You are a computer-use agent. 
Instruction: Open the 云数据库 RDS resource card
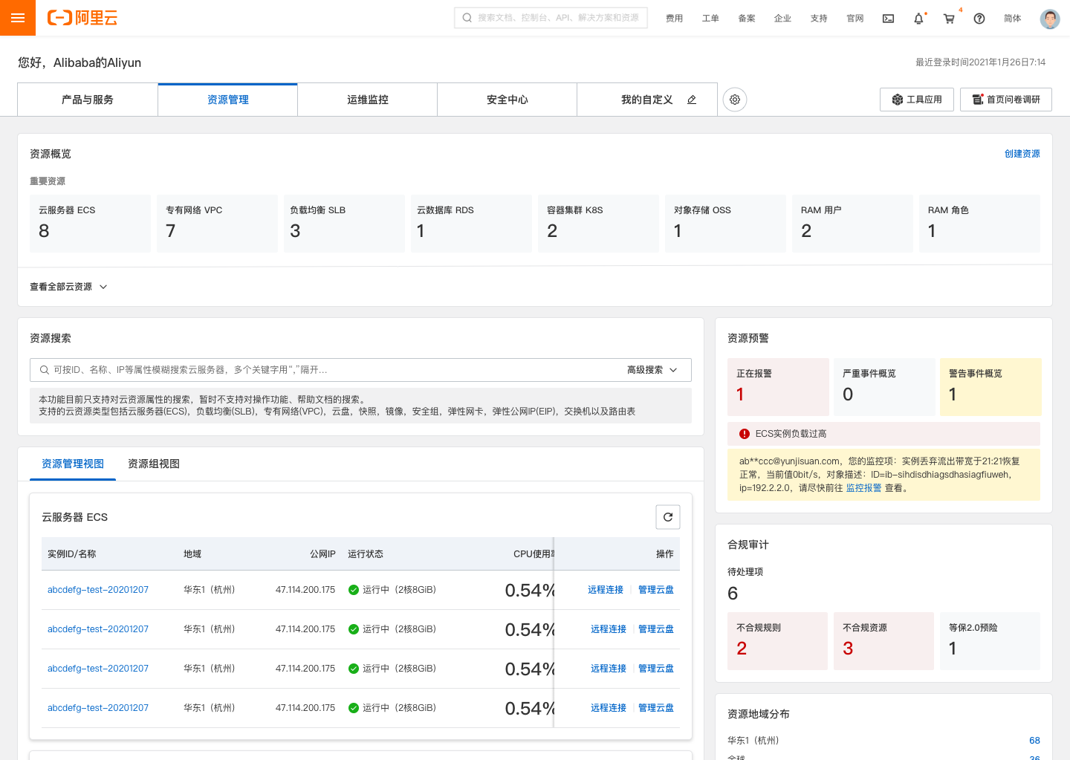471,224
